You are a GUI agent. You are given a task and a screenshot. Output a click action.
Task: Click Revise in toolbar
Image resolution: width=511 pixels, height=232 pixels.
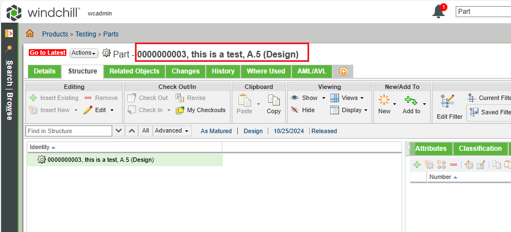[191, 98]
